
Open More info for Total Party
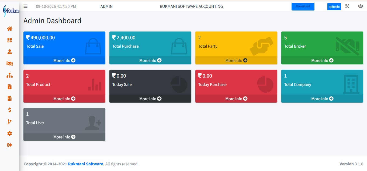236,60
